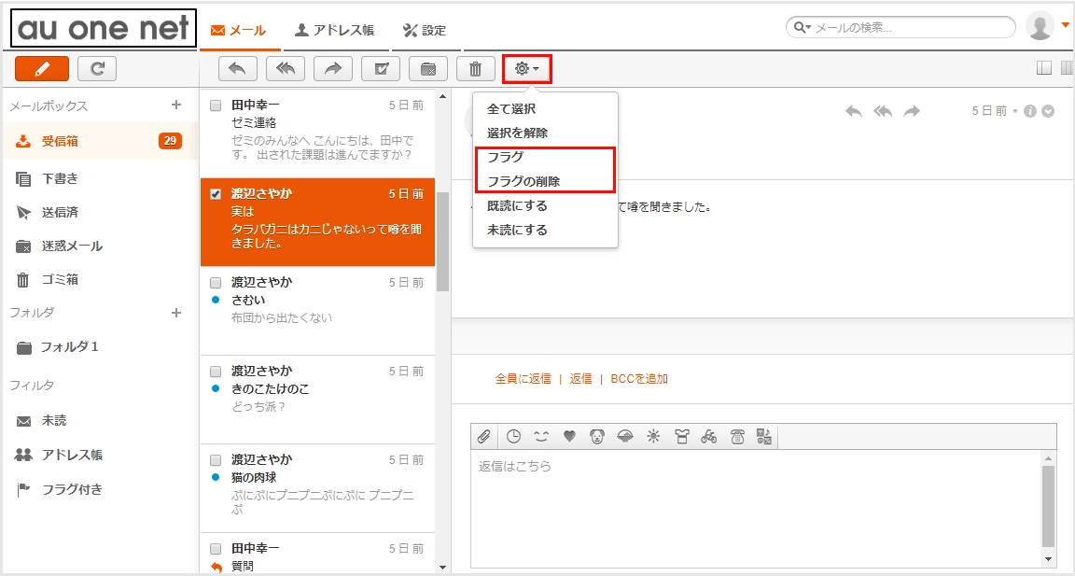Switch to two-pane layout view icon

click(1043, 68)
